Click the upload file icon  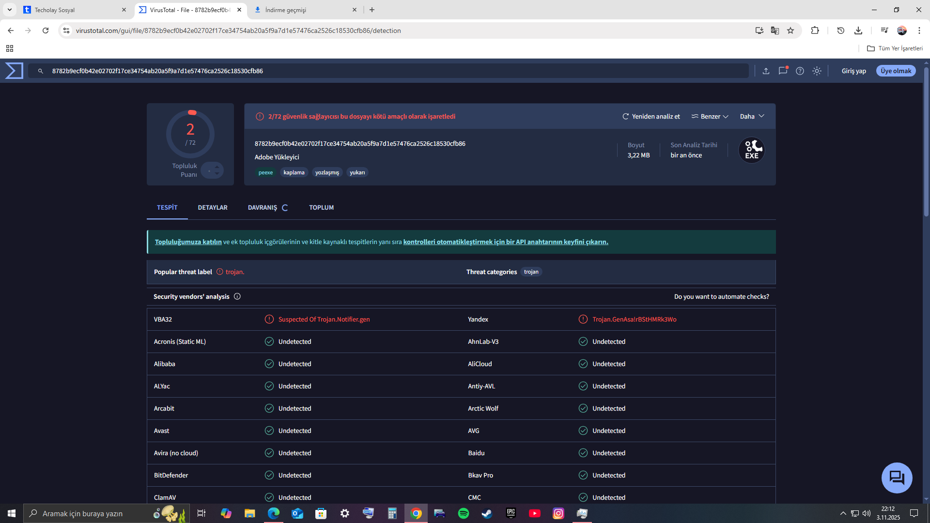tap(766, 71)
